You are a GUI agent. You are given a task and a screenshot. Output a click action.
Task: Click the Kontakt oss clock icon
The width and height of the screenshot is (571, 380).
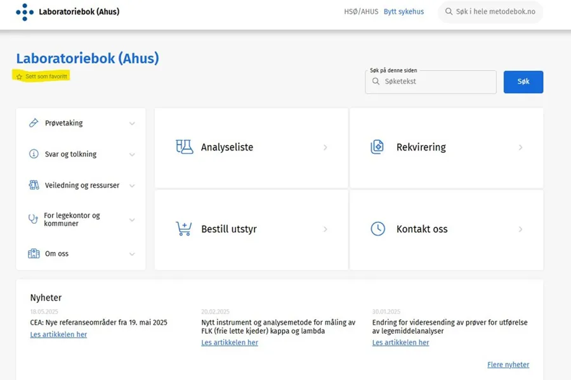pos(377,229)
